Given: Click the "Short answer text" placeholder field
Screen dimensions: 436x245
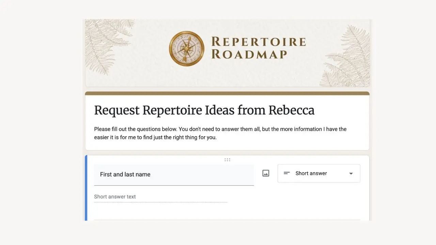Looking at the screenshot, I should (x=115, y=197).
